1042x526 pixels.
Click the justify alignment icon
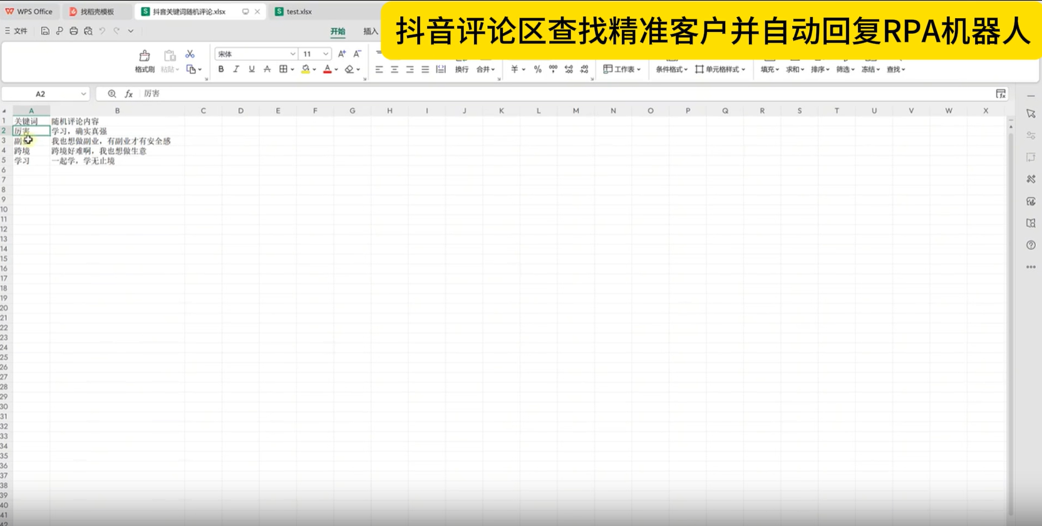point(425,70)
